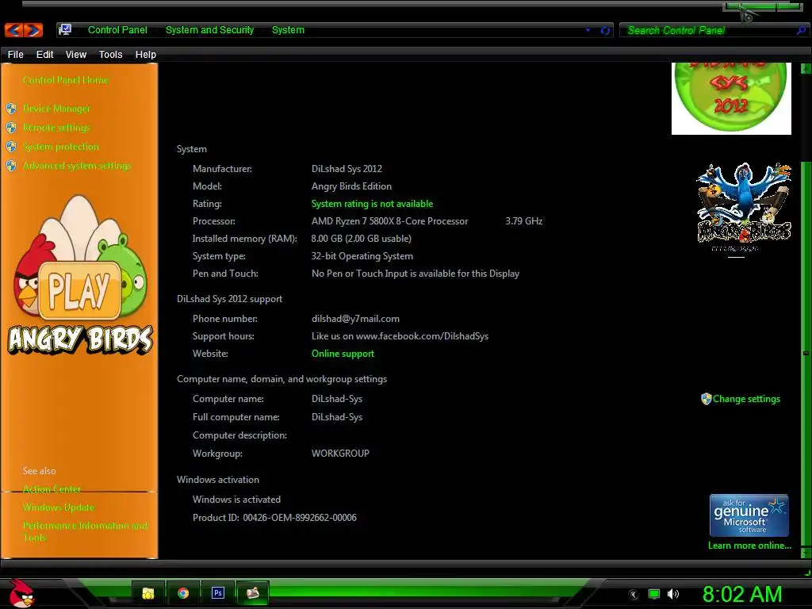Click the green vertical scrollbar thumb
This screenshot has height=609, width=812.
coord(806,352)
